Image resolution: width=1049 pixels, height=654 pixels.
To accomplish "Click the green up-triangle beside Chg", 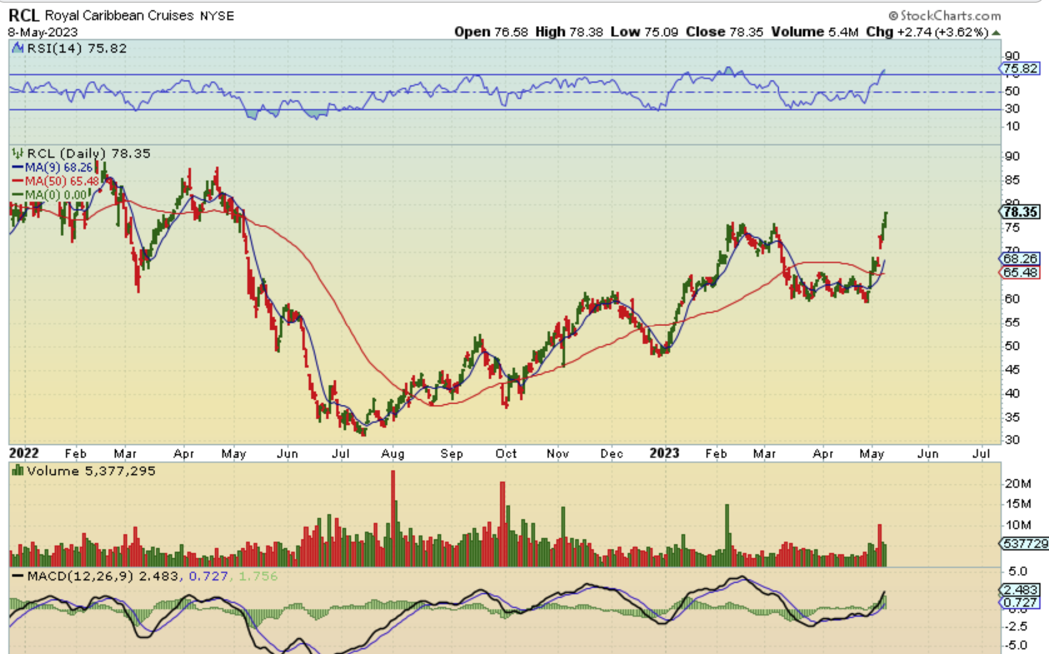I will pos(996,33).
